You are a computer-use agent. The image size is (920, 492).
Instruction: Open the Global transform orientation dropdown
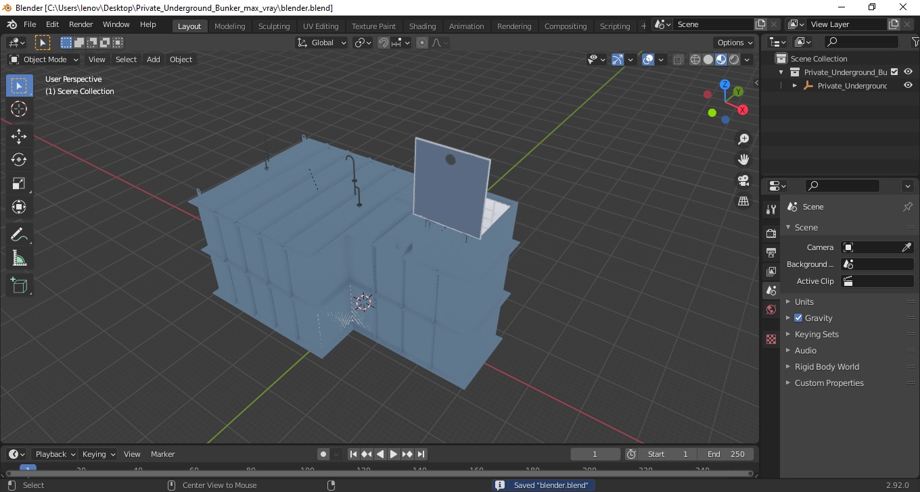click(x=322, y=43)
